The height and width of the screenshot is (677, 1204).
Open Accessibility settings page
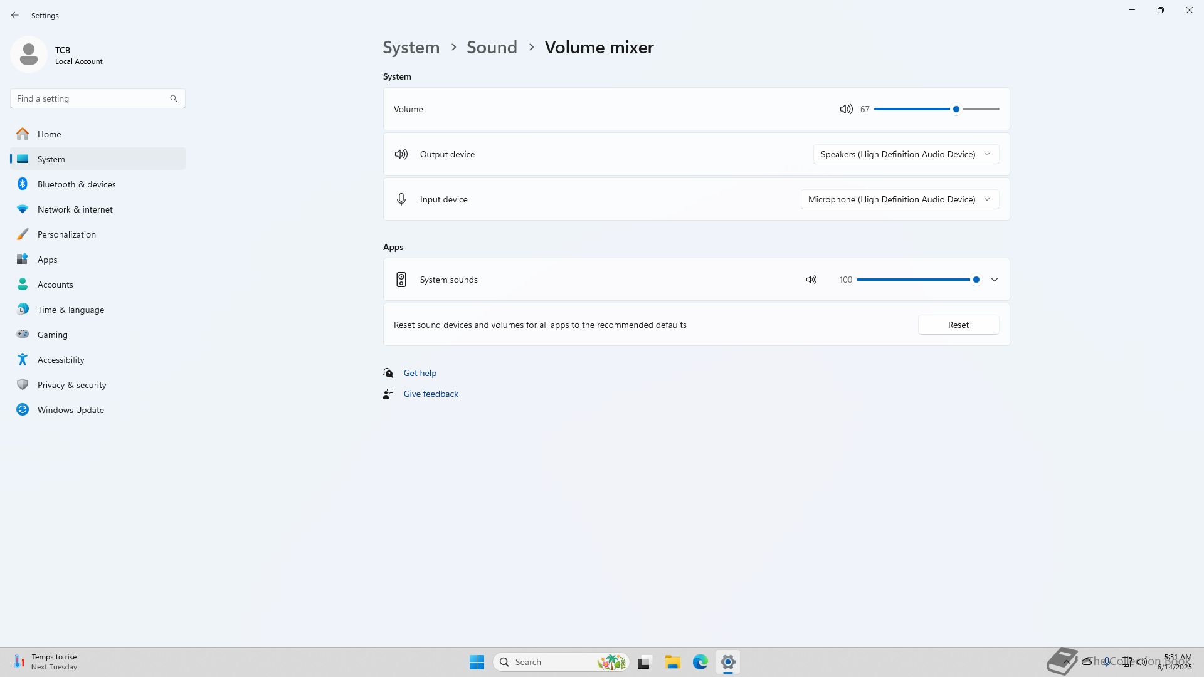(x=61, y=360)
